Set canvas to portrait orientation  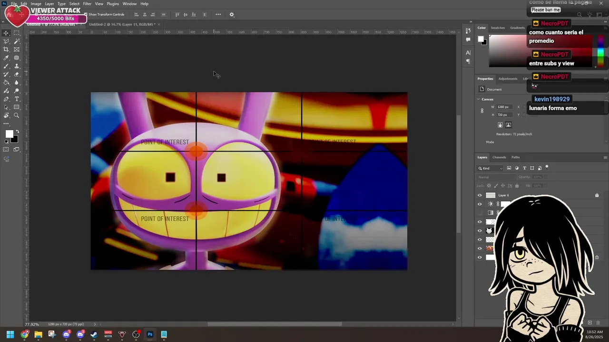point(500,125)
